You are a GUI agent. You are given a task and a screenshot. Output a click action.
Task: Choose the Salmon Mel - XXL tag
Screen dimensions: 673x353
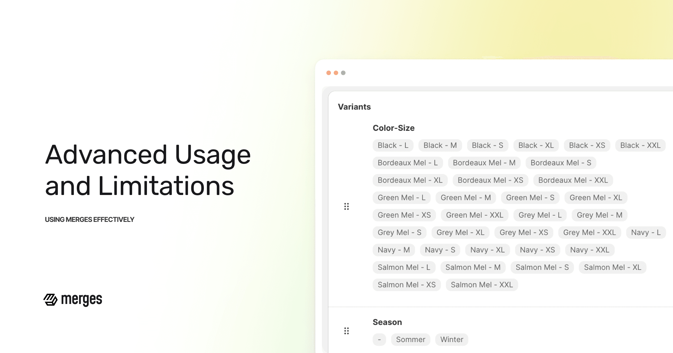tap(482, 284)
